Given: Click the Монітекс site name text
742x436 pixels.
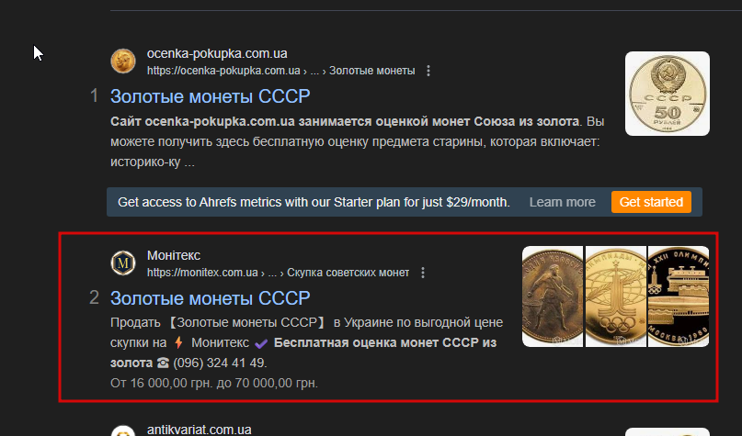Looking at the screenshot, I should (174, 255).
